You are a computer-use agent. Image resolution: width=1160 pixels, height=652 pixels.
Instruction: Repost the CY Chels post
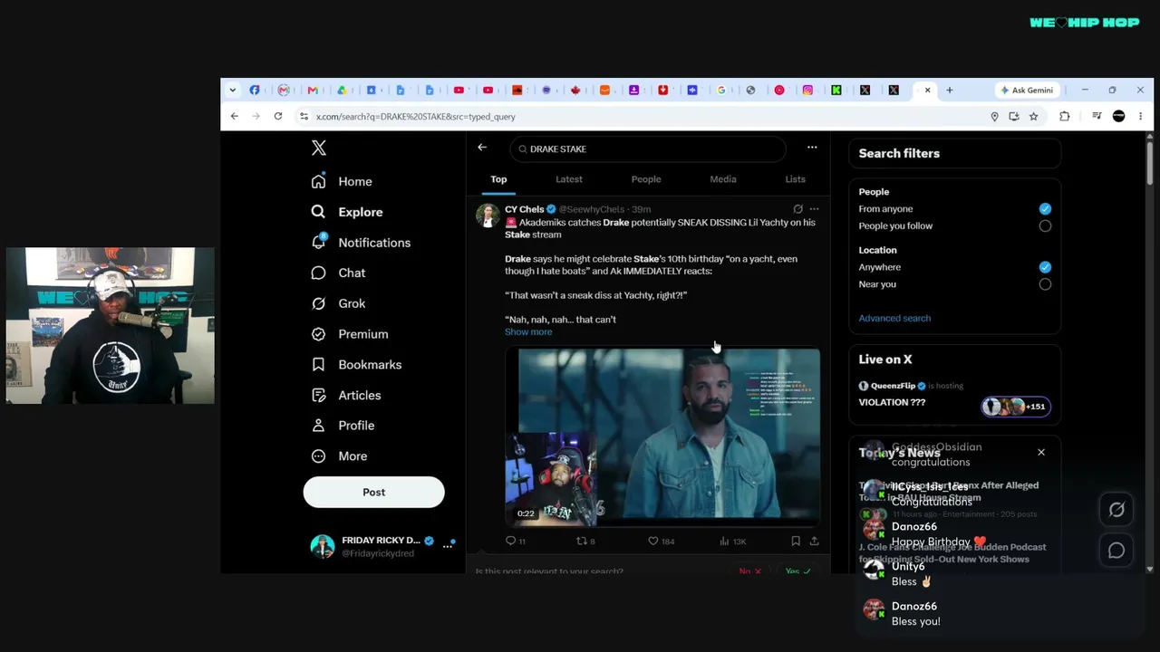coord(585,542)
